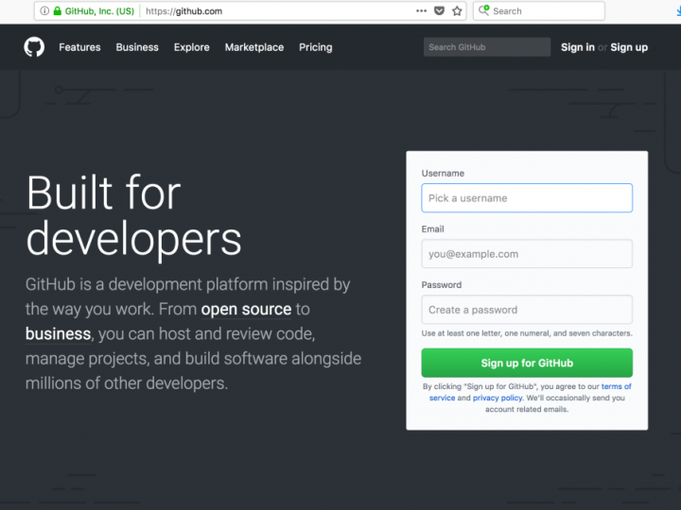Click the Sign in link

pyautogui.click(x=577, y=47)
